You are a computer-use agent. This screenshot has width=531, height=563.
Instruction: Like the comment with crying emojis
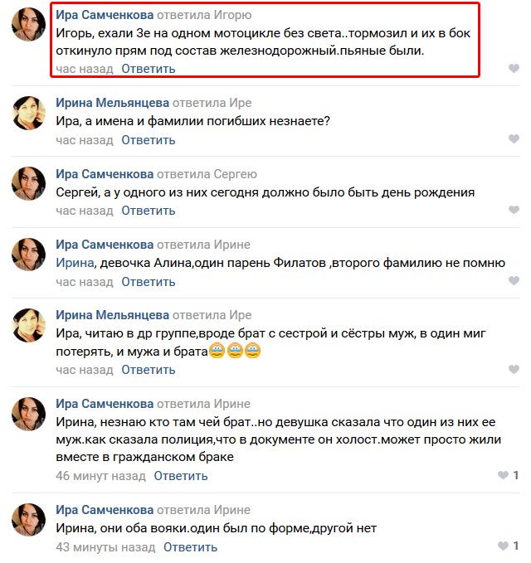tap(514, 369)
